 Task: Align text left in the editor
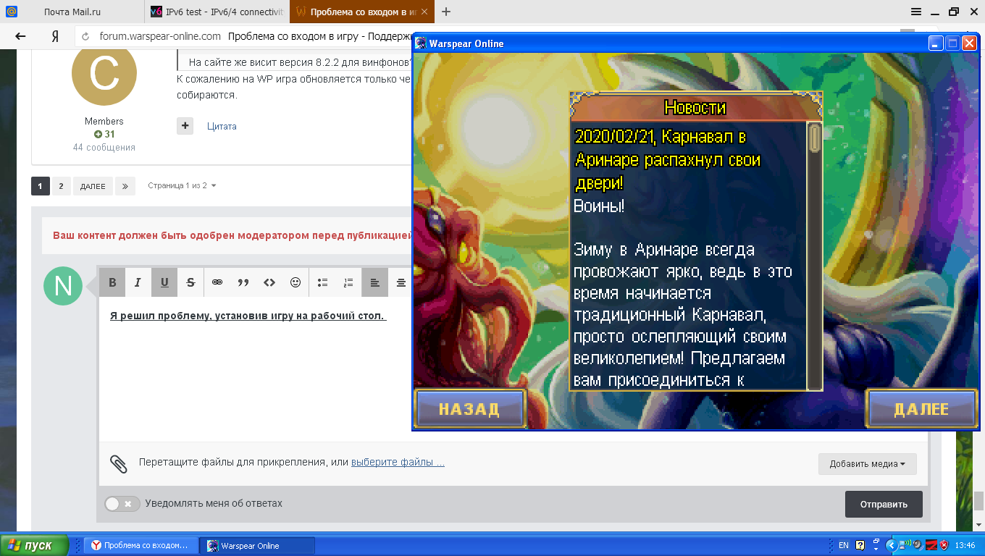pyautogui.click(x=375, y=282)
